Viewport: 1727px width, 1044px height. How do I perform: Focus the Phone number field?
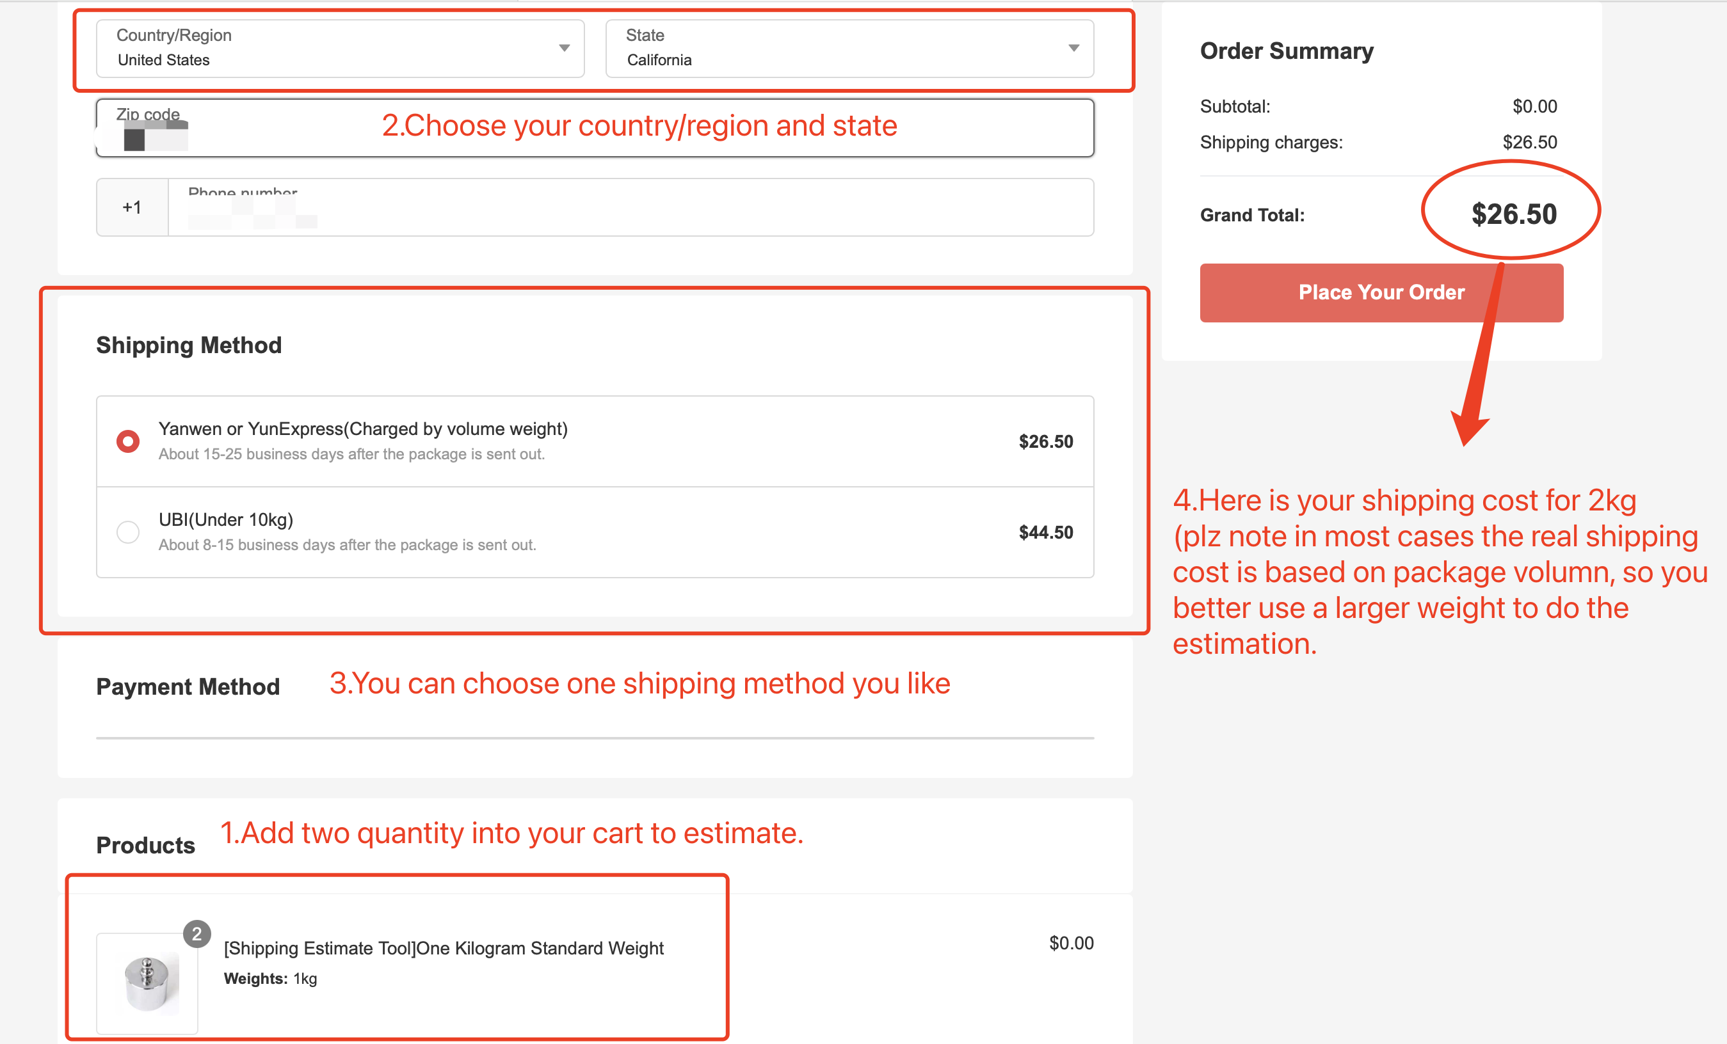(631, 207)
